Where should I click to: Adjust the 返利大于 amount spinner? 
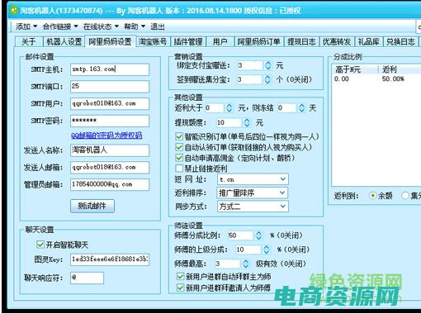(x=229, y=107)
